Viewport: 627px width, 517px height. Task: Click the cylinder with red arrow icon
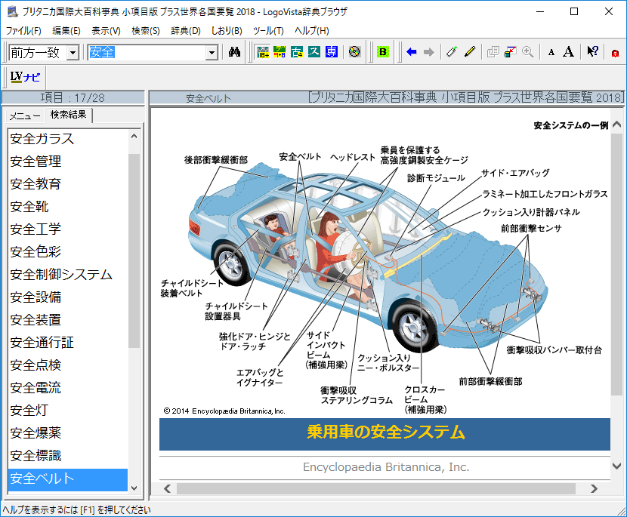pos(510,52)
